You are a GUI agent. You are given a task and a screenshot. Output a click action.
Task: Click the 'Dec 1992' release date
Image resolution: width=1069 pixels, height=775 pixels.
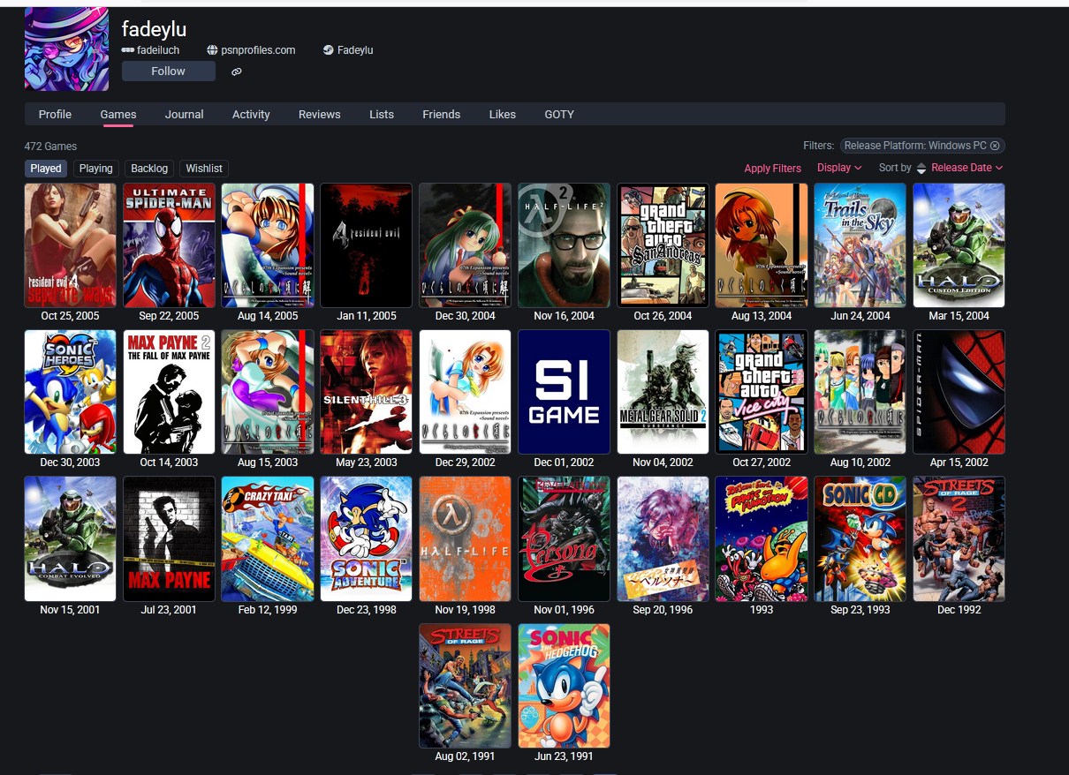pos(959,610)
